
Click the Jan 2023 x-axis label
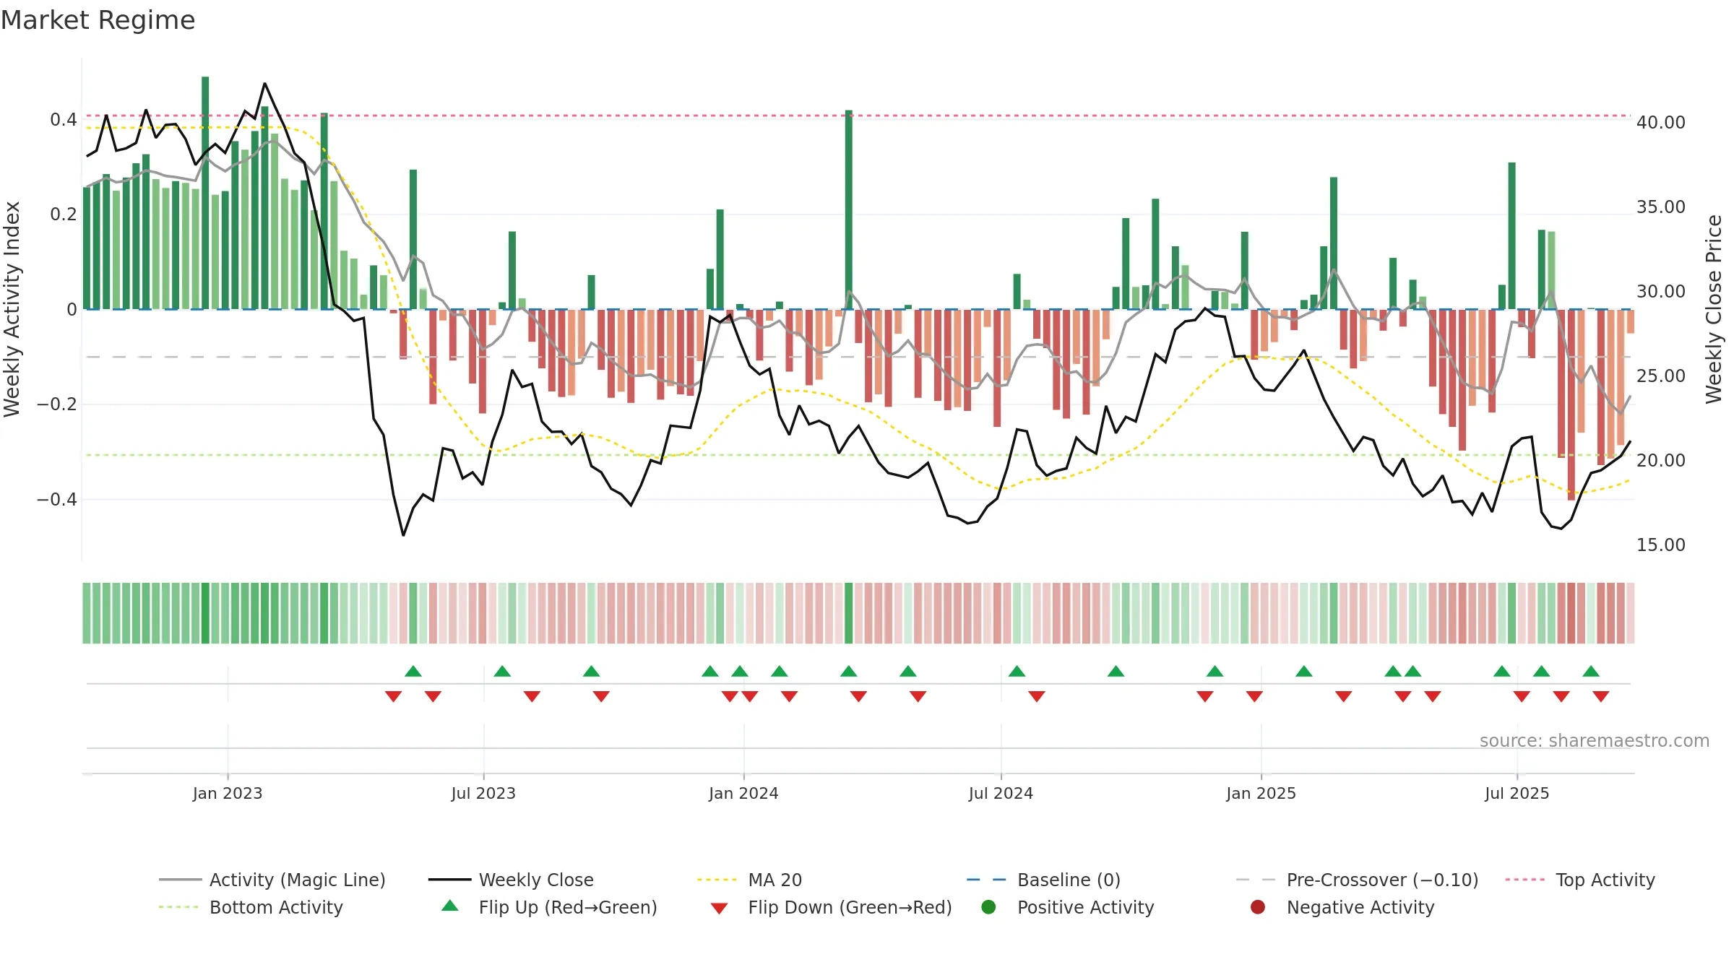[228, 793]
